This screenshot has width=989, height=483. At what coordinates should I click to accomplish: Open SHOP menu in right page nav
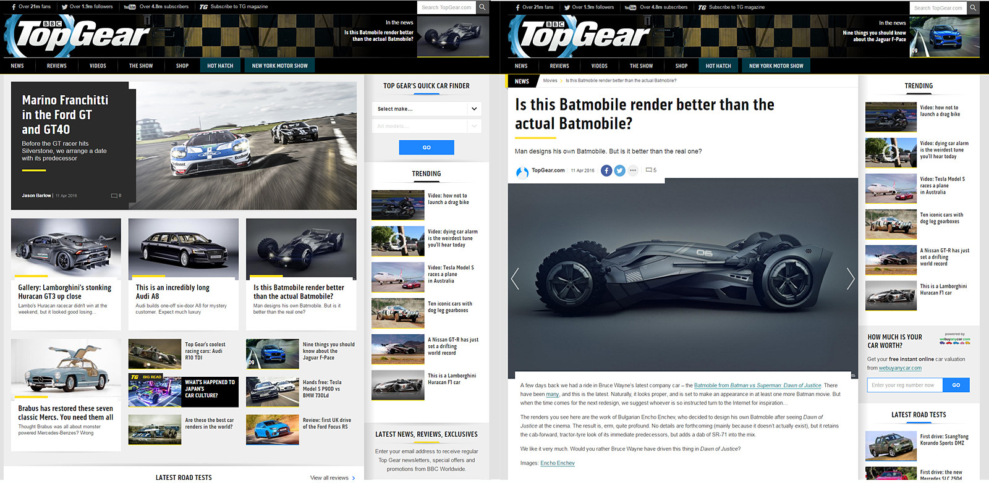coord(681,65)
